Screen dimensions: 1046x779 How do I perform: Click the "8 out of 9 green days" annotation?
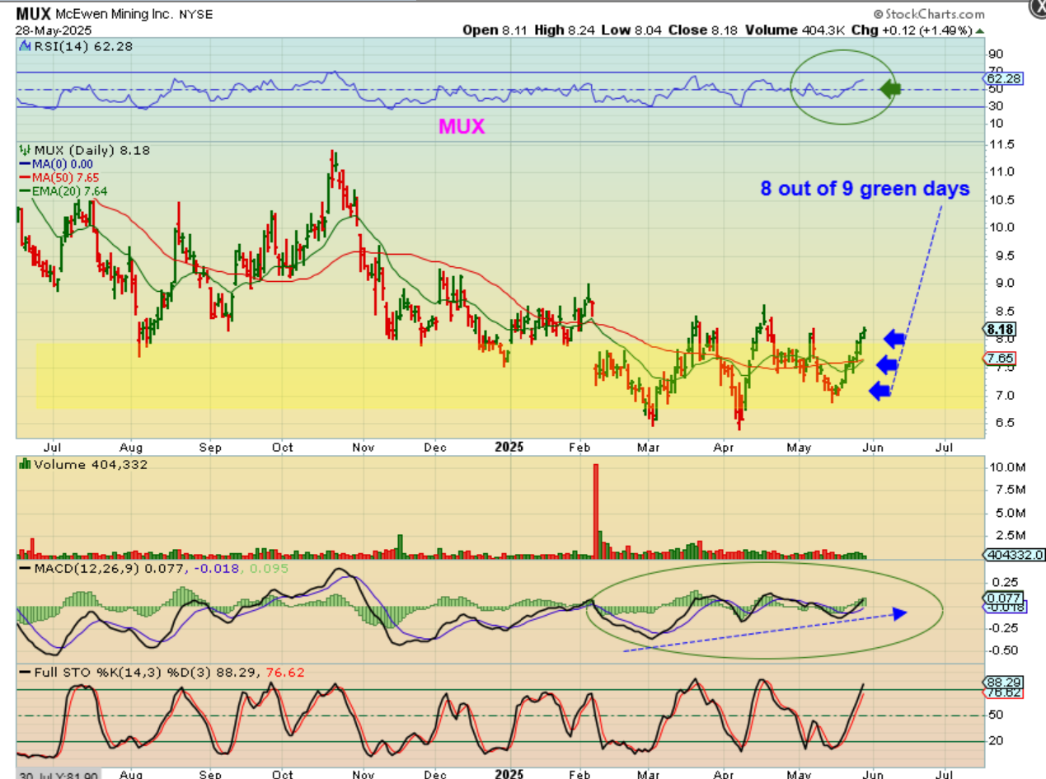click(x=864, y=189)
